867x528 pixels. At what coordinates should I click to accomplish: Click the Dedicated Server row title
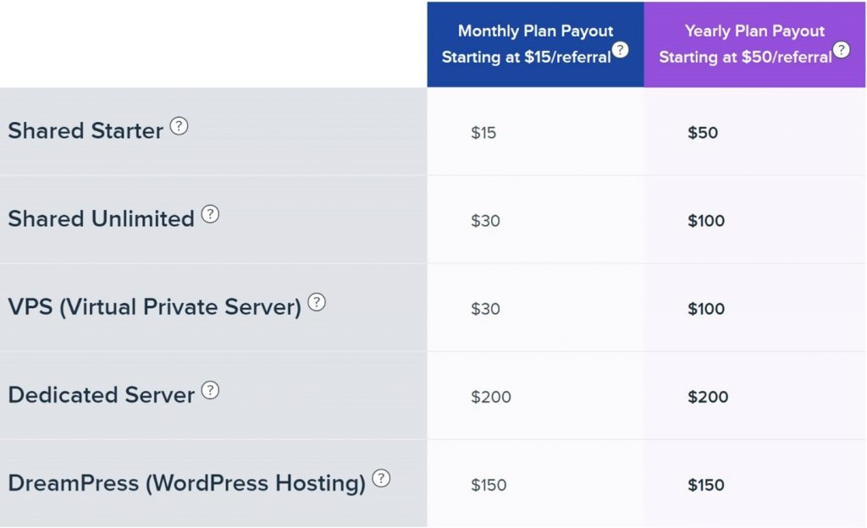point(102,395)
